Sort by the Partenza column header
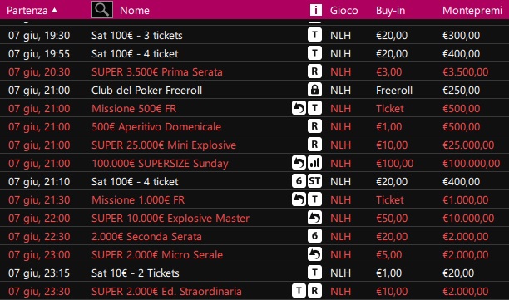The image size is (509, 300). [x=27, y=10]
